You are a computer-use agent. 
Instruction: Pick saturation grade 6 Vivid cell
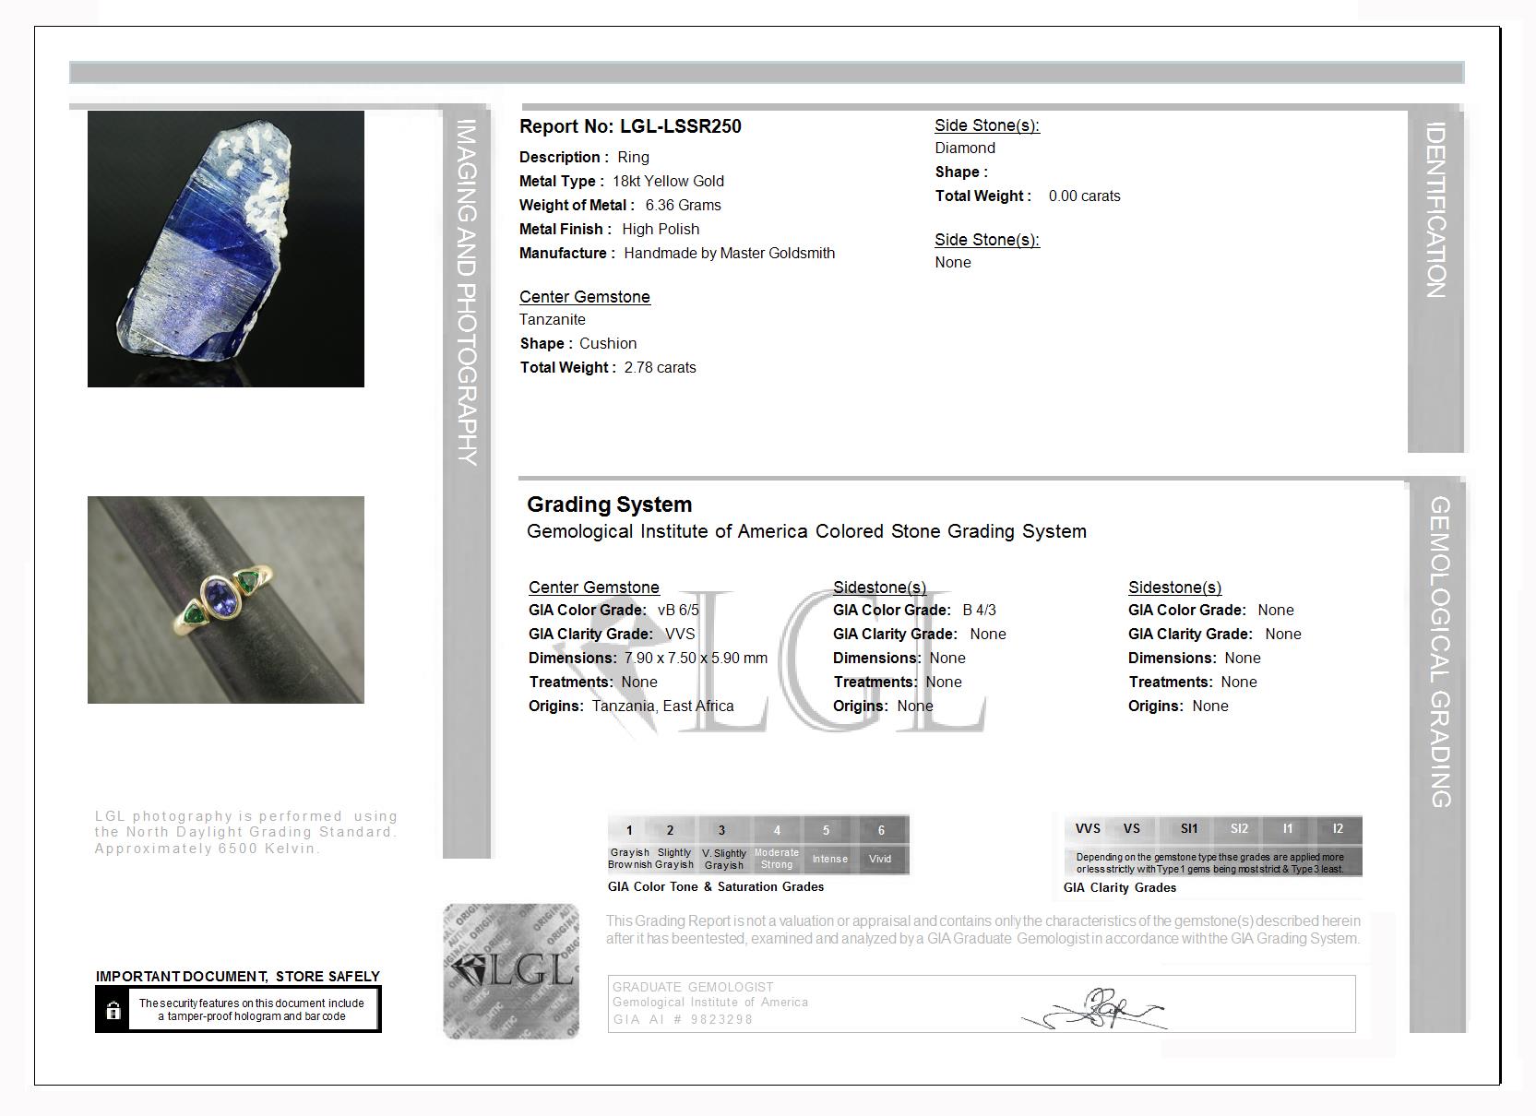[881, 844]
